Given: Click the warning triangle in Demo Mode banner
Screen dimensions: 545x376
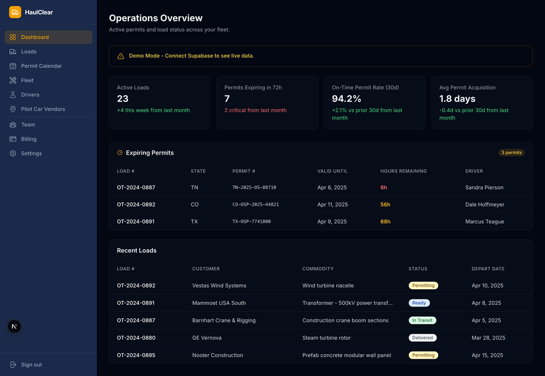Looking at the screenshot, I should coord(120,56).
